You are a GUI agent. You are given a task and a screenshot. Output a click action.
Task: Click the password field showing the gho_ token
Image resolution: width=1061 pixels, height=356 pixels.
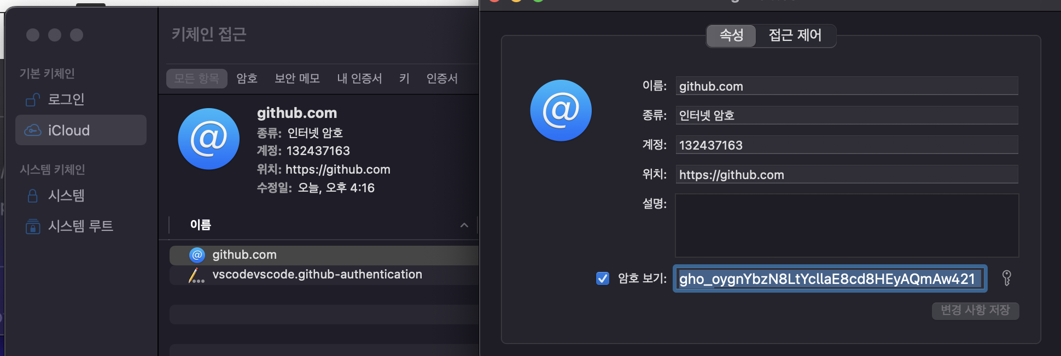pos(830,279)
